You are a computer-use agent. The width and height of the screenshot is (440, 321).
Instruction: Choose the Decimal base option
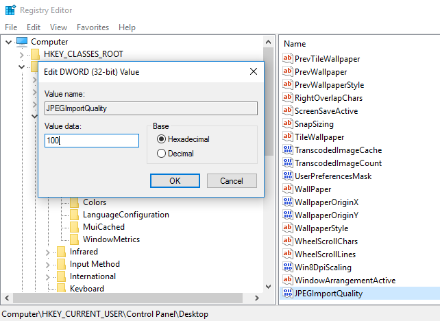pos(175,154)
